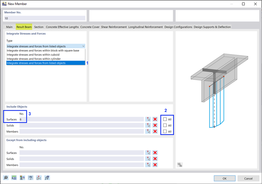Open Concrete Effective Lengths tab
262x184 pixels.
(x=62, y=27)
